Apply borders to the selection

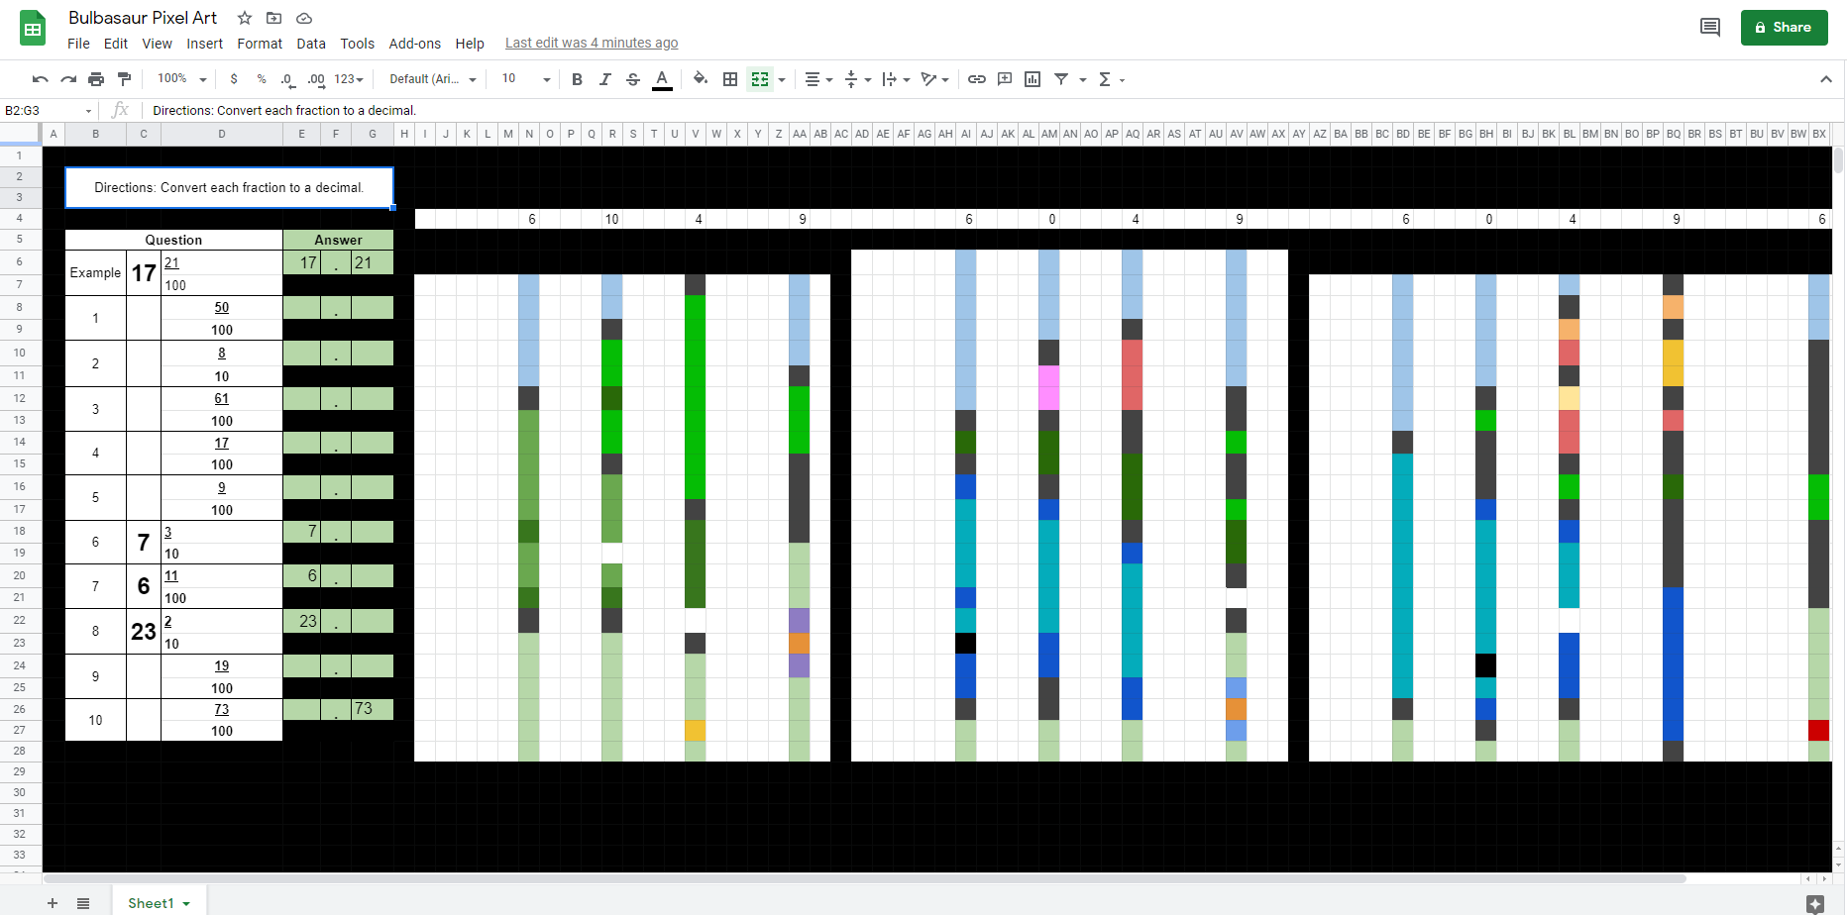pyautogui.click(x=730, y=79)
